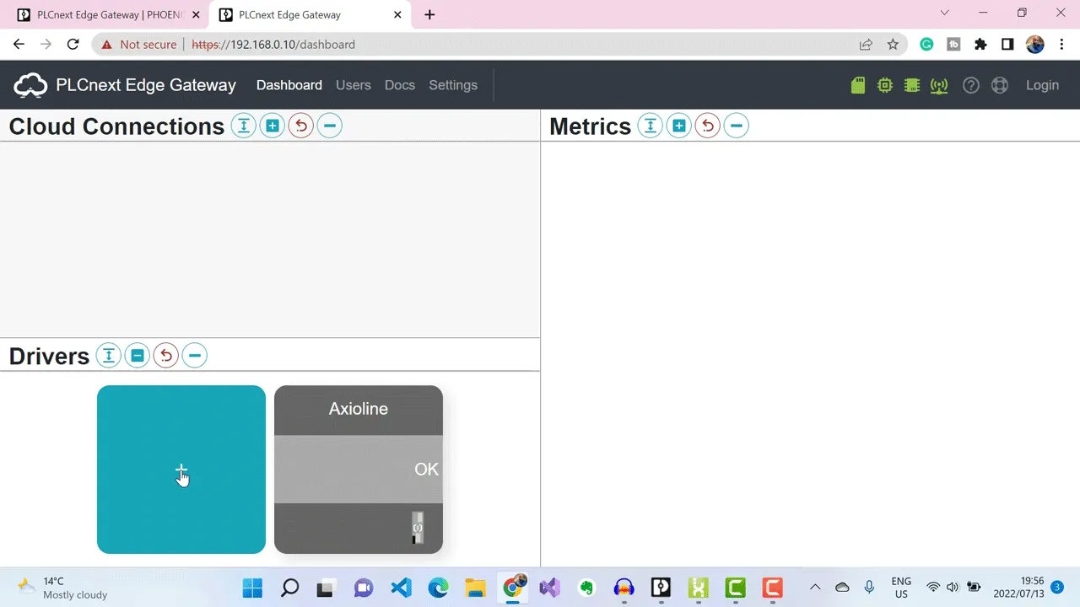The height and width of the screenshot is (607, 1080).
Task: Add a new metric with the plus icon
Action: pyautogui.click(x=679, y=126)
